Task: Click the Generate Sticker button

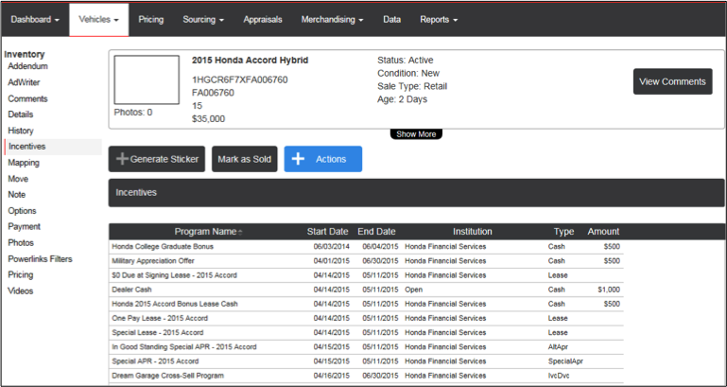Action: pyautogui.click(x=157, y=159)
